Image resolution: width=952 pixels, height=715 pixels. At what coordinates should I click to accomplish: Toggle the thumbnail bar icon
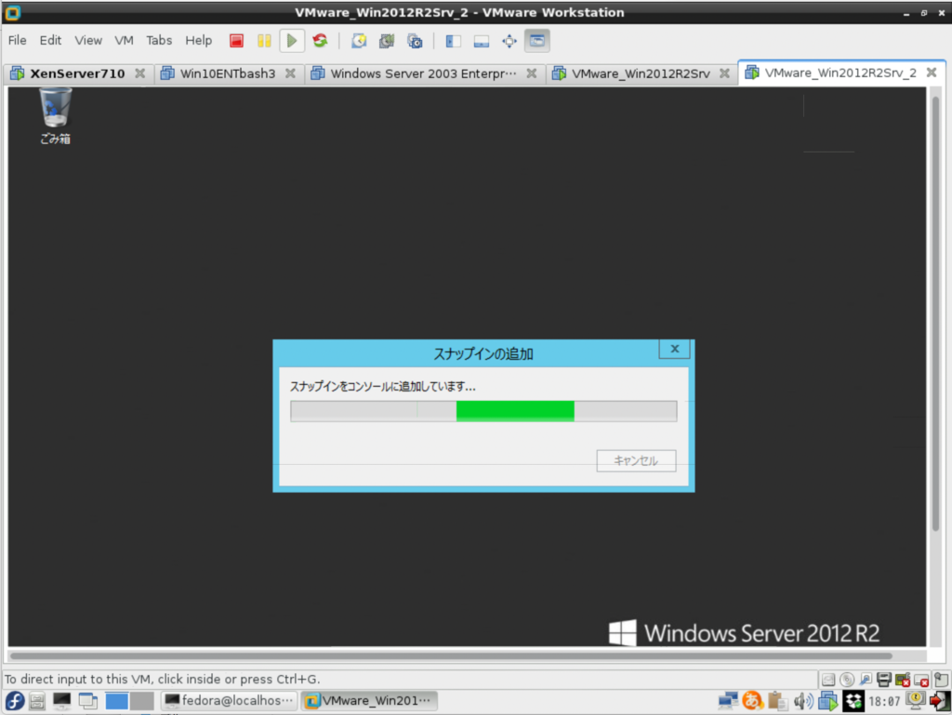[481, 41]
